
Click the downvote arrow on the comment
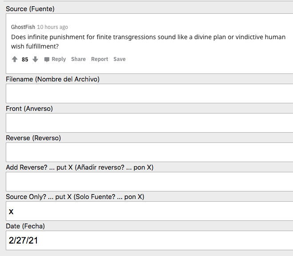point(36,59)
